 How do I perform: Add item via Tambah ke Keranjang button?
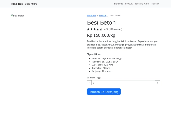104,92
